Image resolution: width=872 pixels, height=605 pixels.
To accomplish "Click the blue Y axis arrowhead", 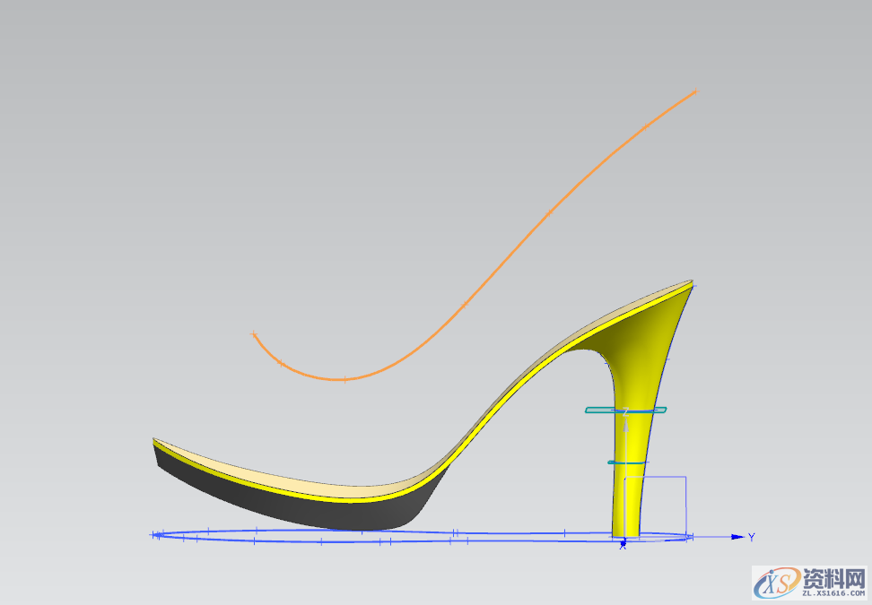I will coord(737,537).
